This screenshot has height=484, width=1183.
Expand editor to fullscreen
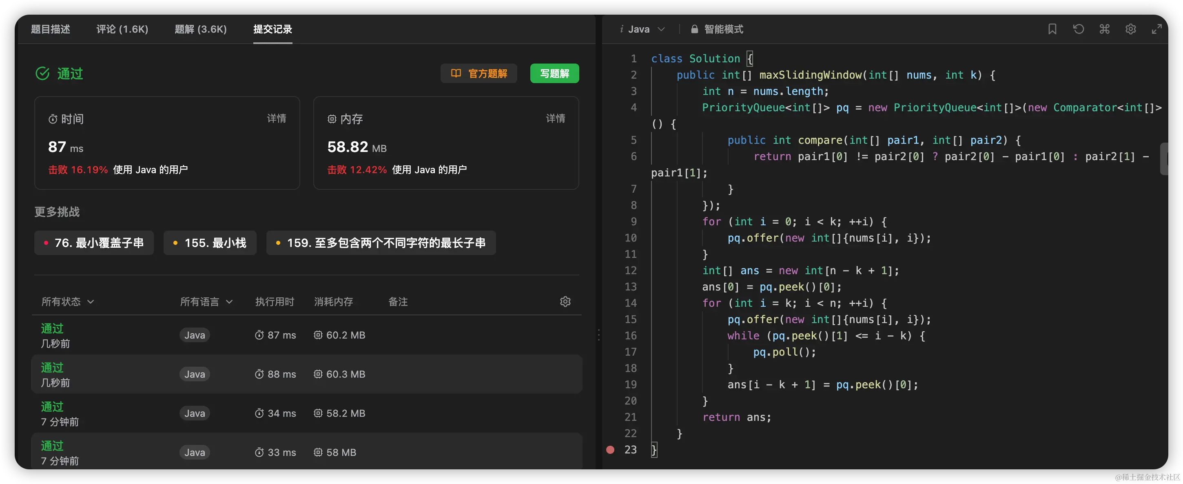pos(1156,29)
